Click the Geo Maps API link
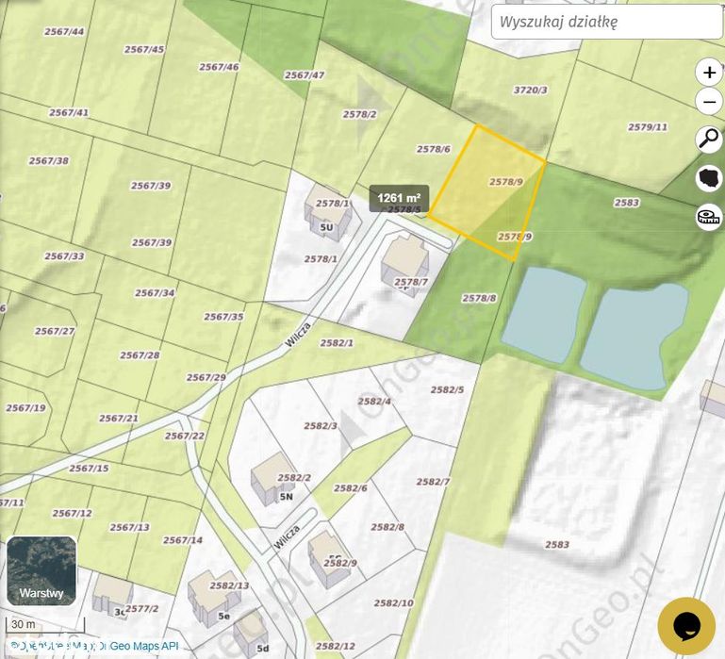This screenshot has width=725, height=659. point(144,646)
